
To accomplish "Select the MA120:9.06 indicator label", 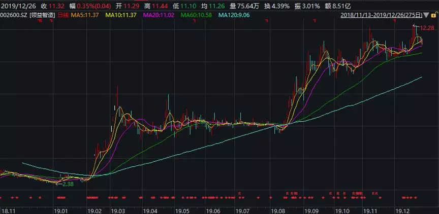I will [234, 15].
